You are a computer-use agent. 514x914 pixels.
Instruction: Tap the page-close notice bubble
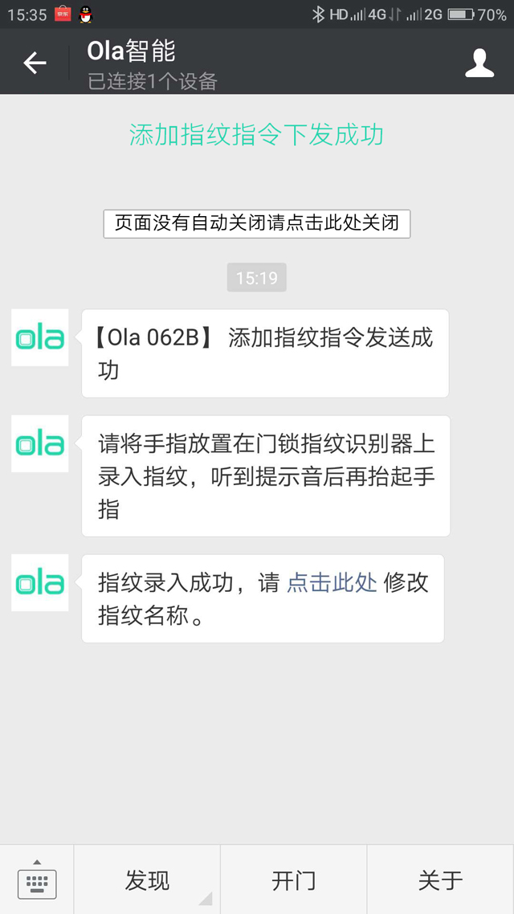tap(256, 223)
